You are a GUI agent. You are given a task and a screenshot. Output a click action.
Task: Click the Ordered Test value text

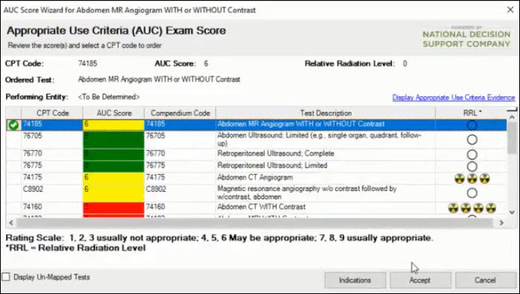pyautogui.click(x=159, y=79)
